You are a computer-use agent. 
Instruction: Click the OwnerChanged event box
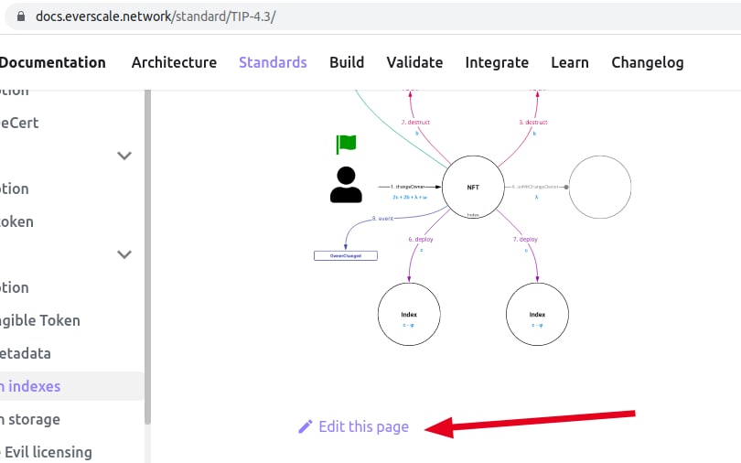click(346, 255)
